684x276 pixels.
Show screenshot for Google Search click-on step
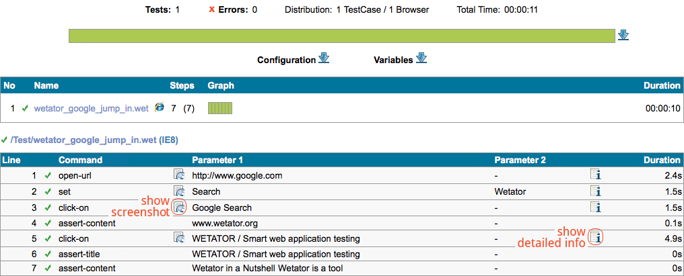(179, 207)
